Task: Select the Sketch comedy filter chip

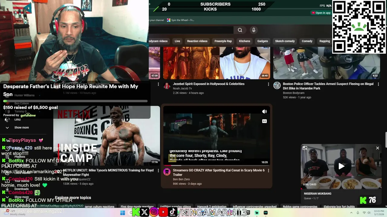Action: pos(285,41)
